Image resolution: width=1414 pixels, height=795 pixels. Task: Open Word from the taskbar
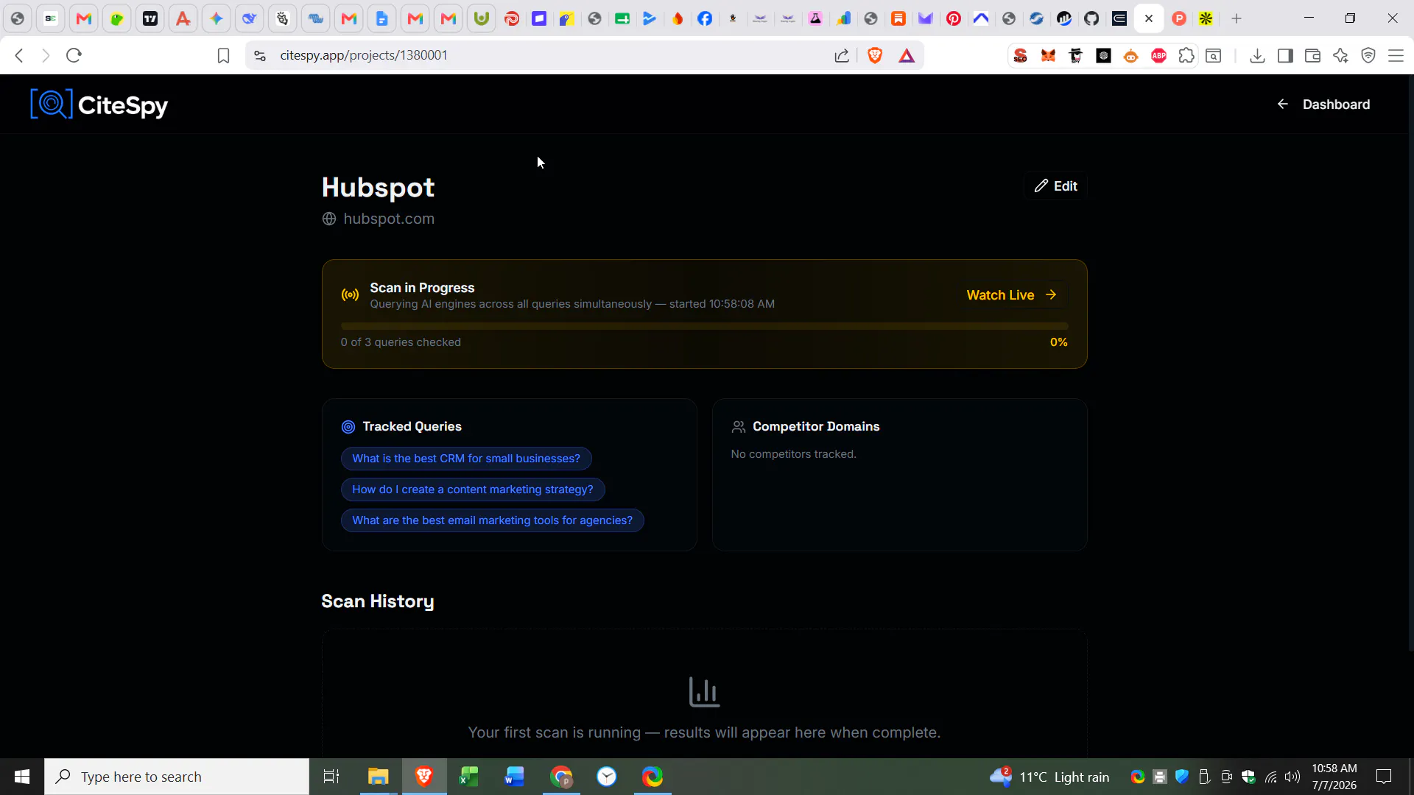point(515,777)
